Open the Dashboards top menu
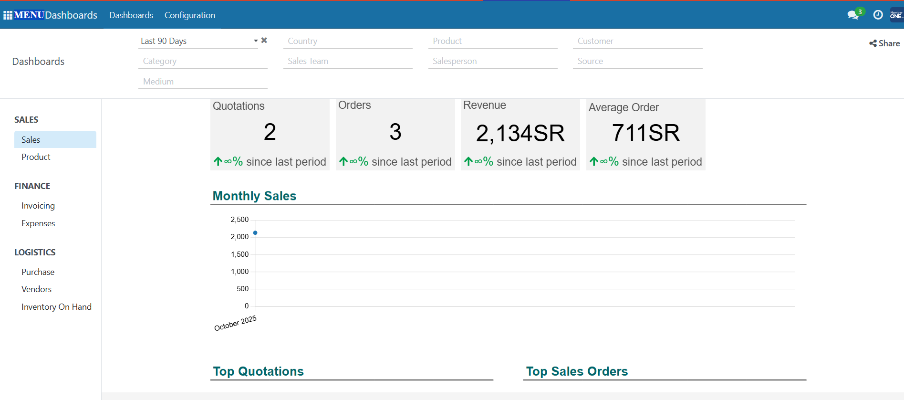Viewport: 904px width, 400px height. (x=131, y=15)
